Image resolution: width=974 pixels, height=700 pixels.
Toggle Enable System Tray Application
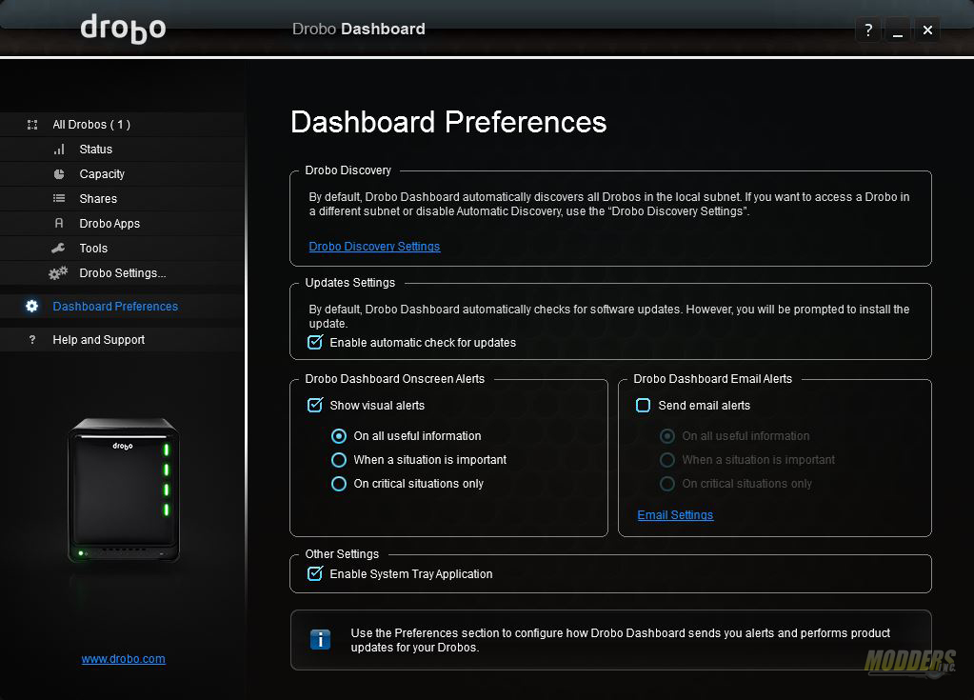coord(315,574)
